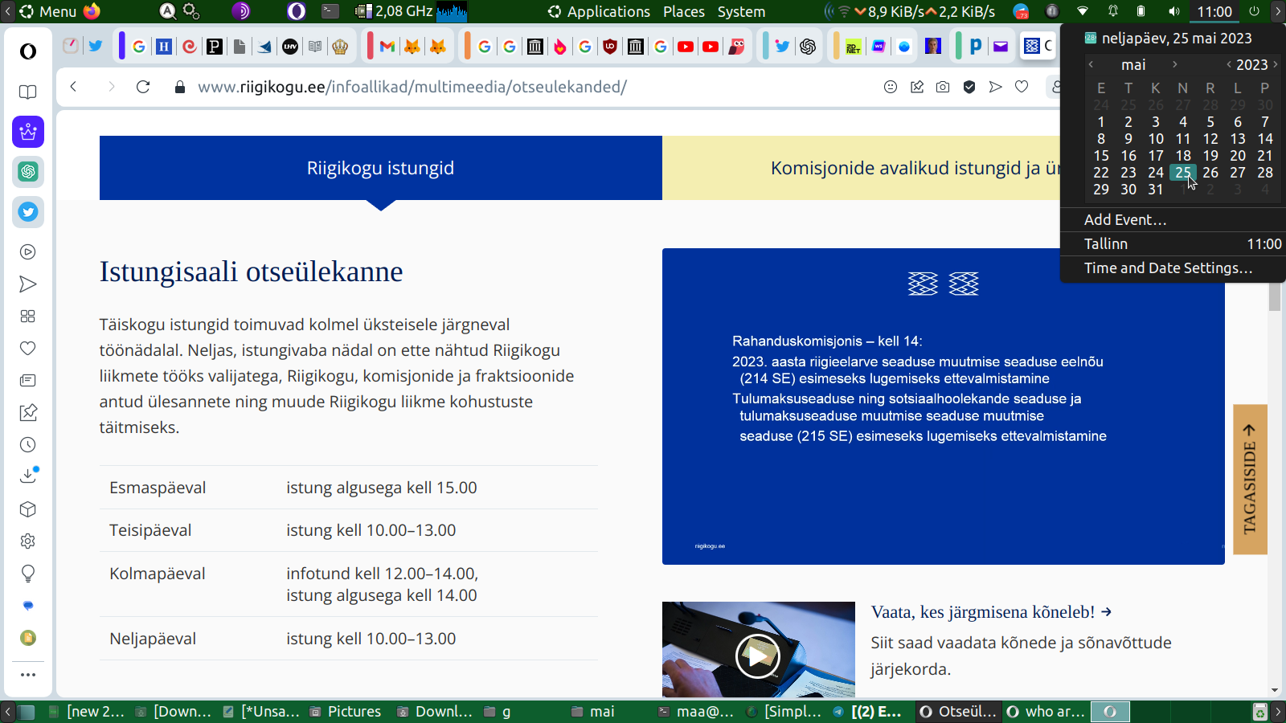This screenshot has height=723, width=1286.
Task: Open sidebar three-dots setup menu
Action: coord(28,675)
